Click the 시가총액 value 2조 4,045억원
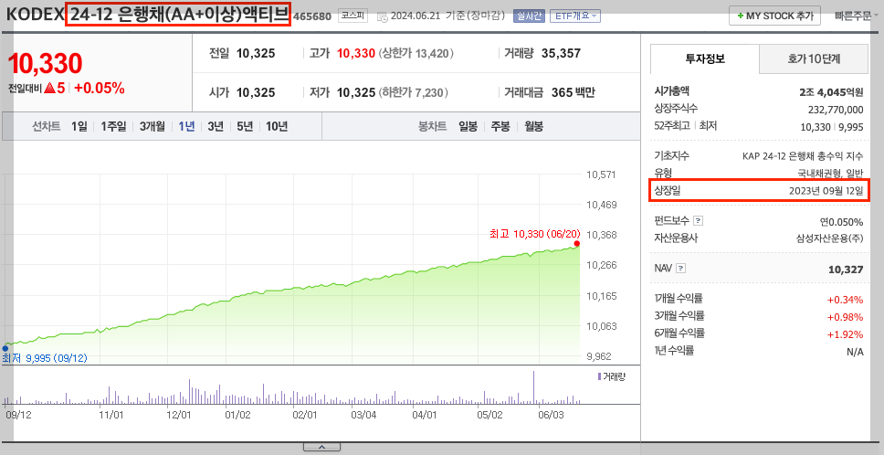Image resolution: width=884 pixels, height=455 pixels. coord(831,92)
